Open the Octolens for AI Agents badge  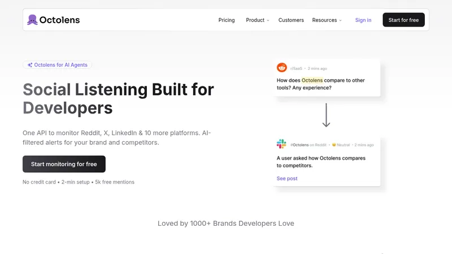[58, 65]
